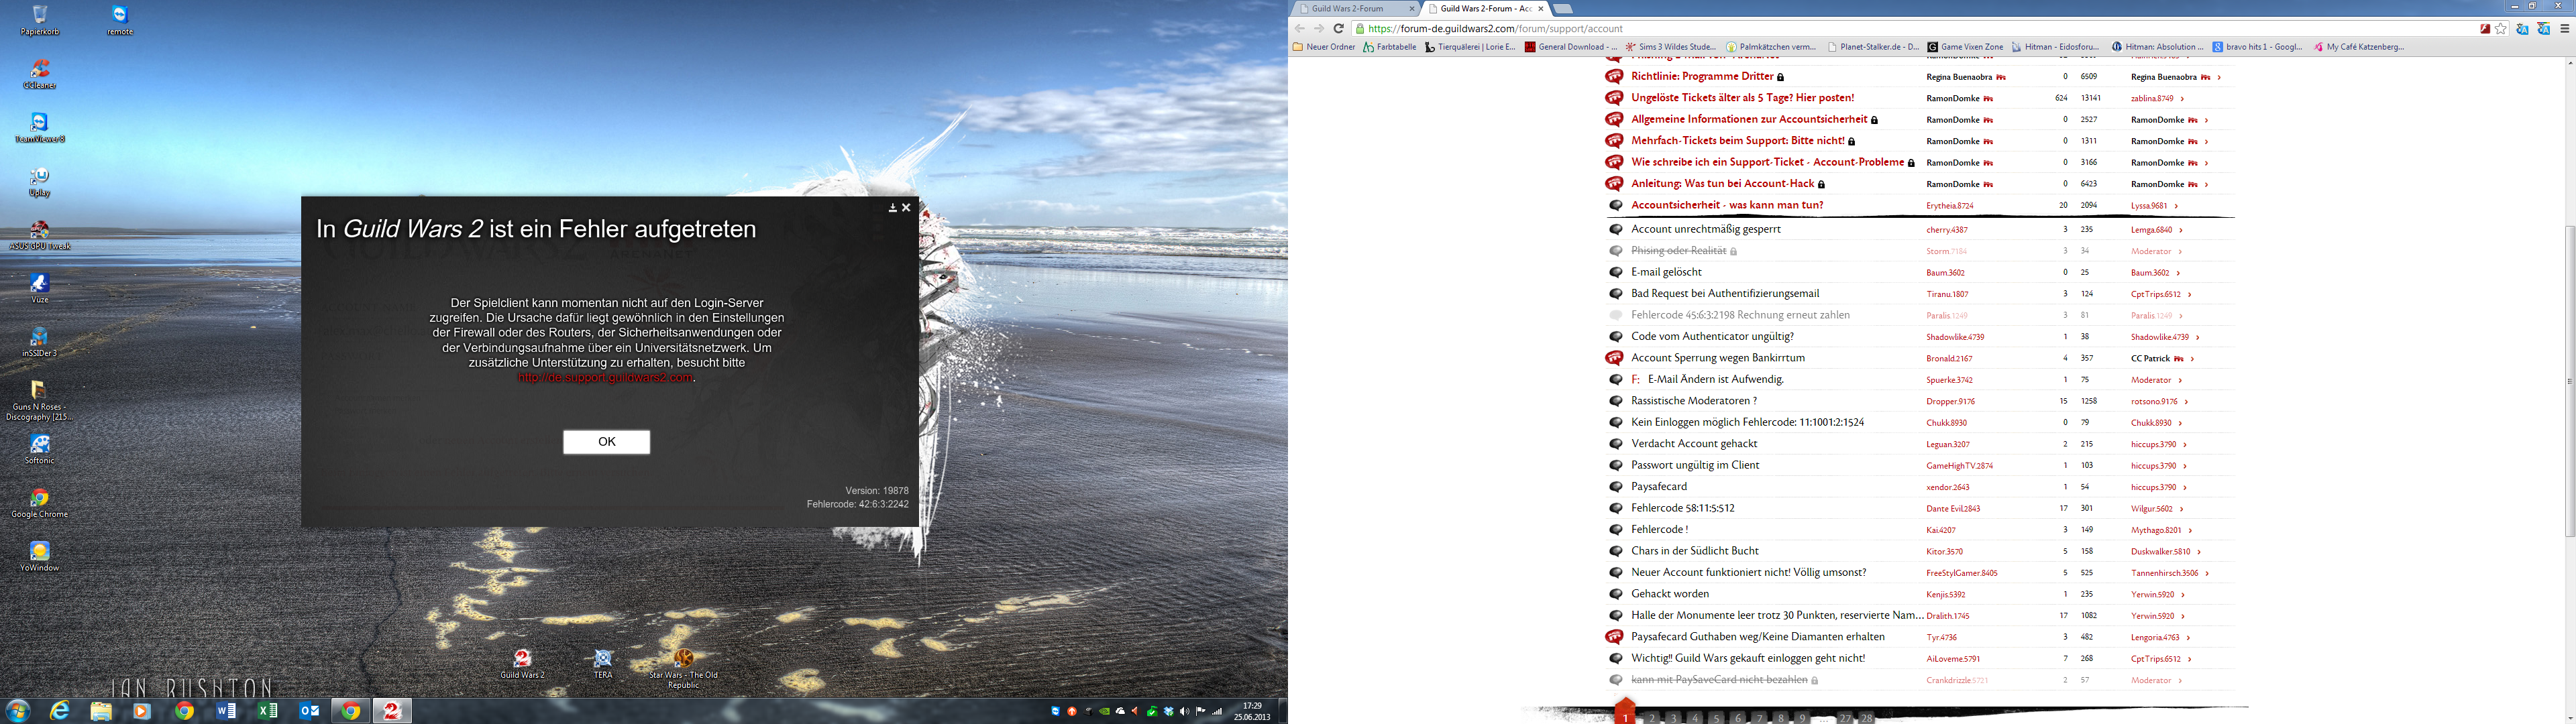
Task: Open Windows Media Player in taskbar
Action: pyautogui.click(x=142, y=711)
